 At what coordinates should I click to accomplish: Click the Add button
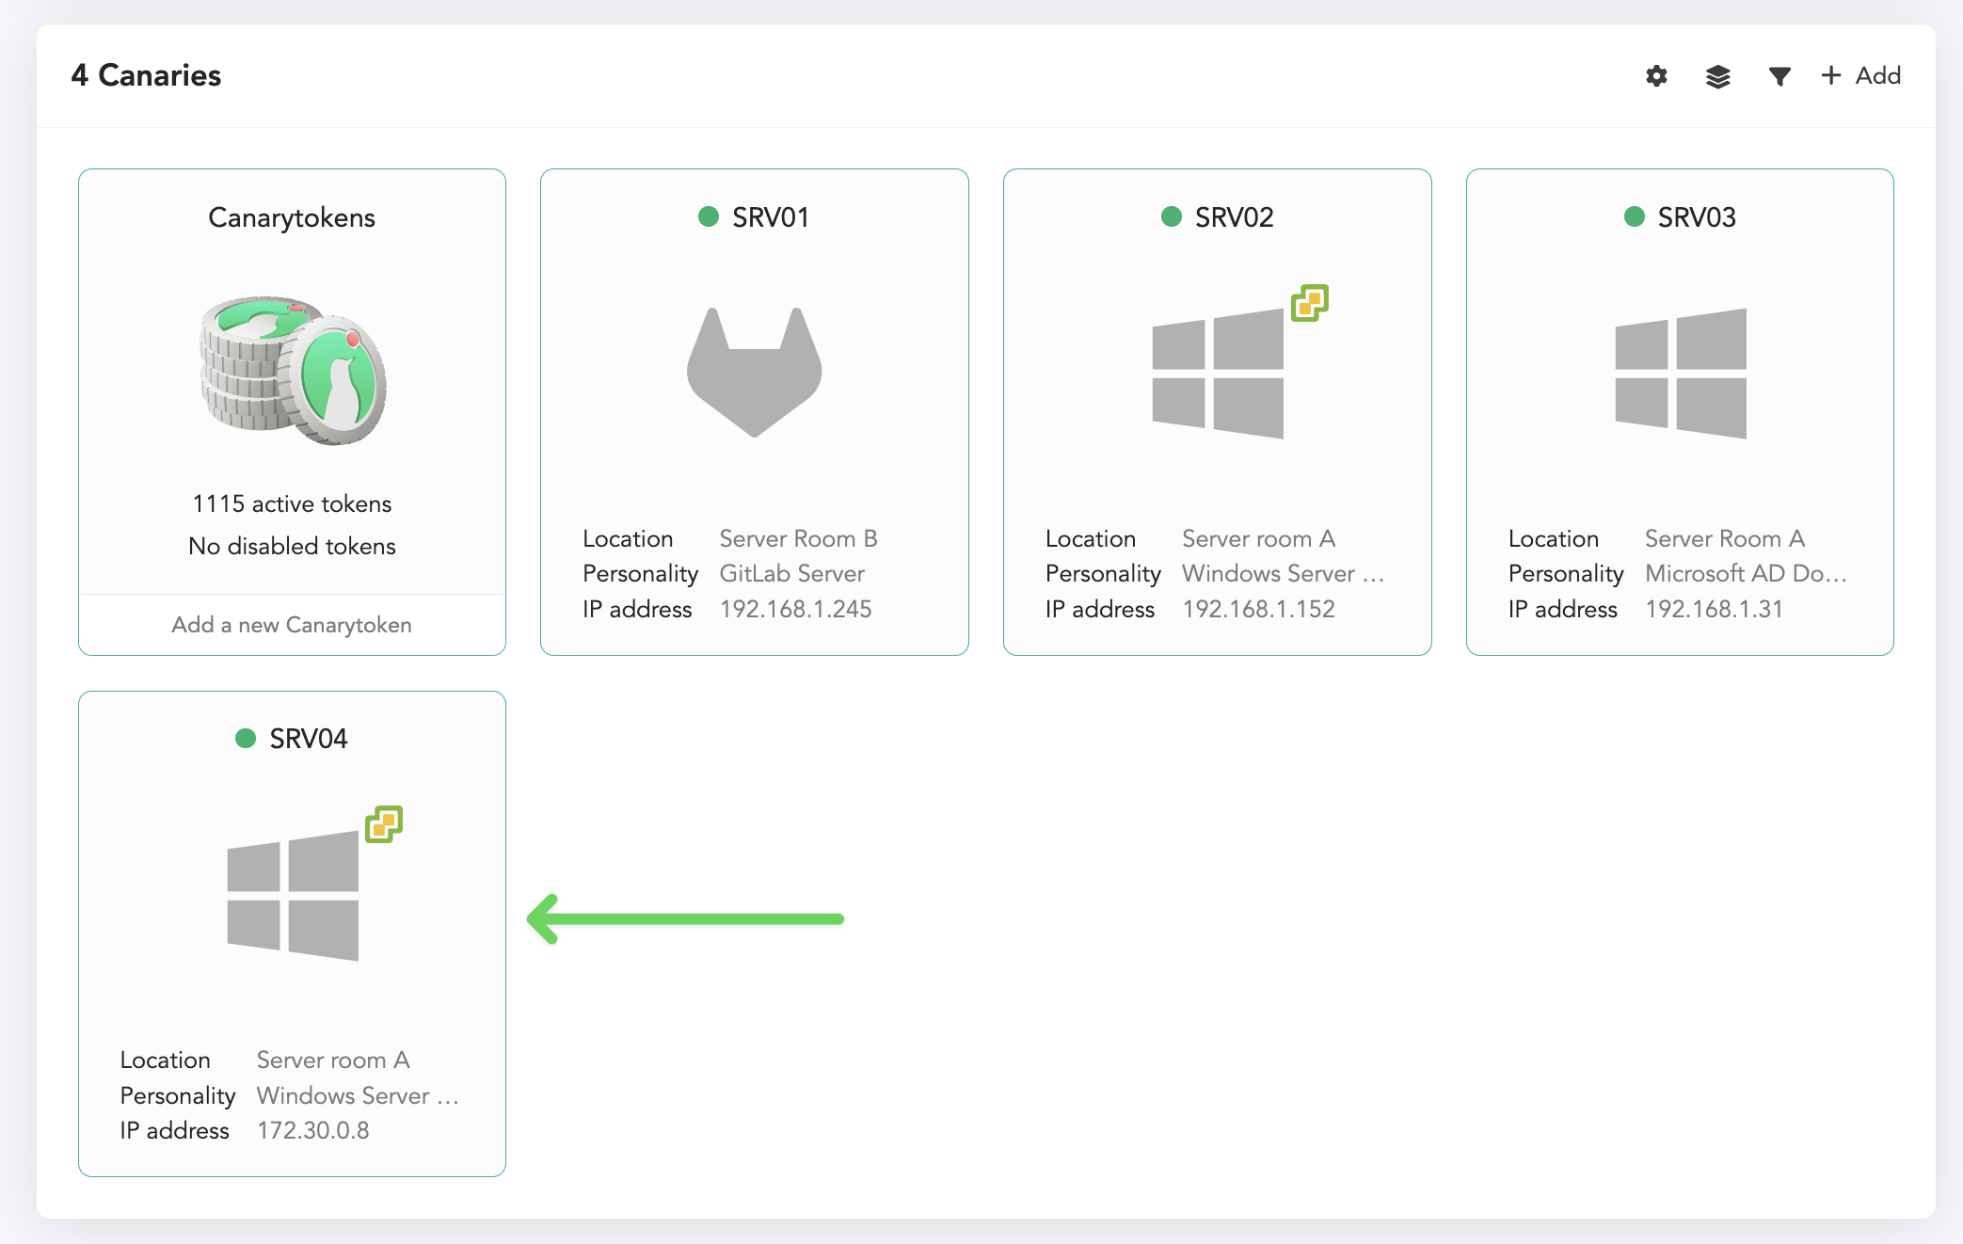click(1860, 75)
